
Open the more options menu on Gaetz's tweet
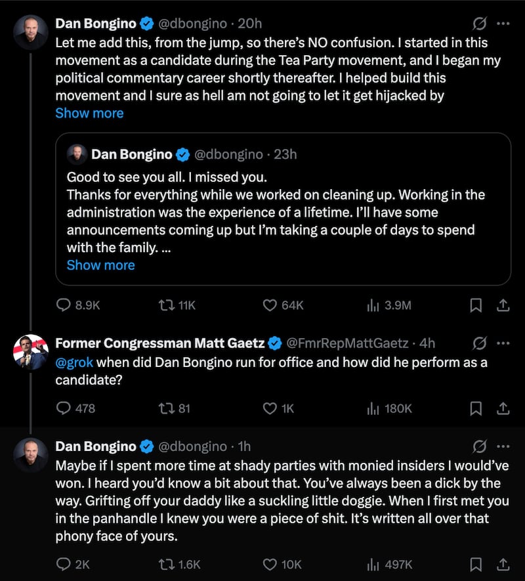click(504, 343)
